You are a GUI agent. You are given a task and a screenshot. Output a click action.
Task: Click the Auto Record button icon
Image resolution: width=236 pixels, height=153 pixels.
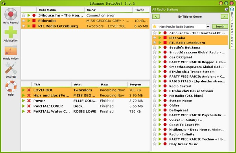11,15
